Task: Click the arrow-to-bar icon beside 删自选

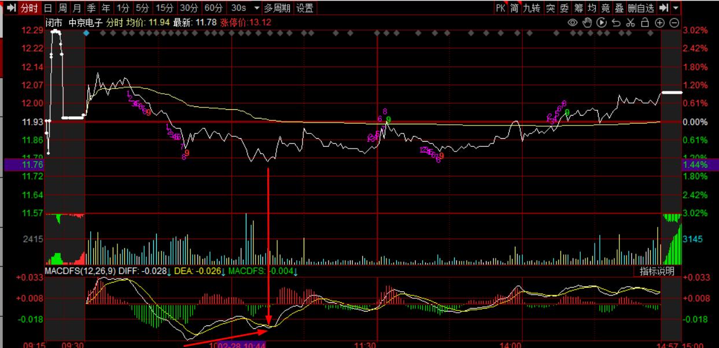Action: [x=663, y=8]
